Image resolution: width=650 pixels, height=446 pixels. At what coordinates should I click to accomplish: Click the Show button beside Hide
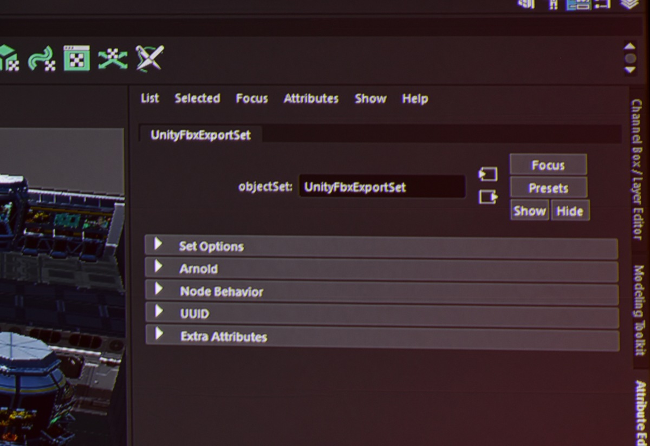tap(529, 211)
